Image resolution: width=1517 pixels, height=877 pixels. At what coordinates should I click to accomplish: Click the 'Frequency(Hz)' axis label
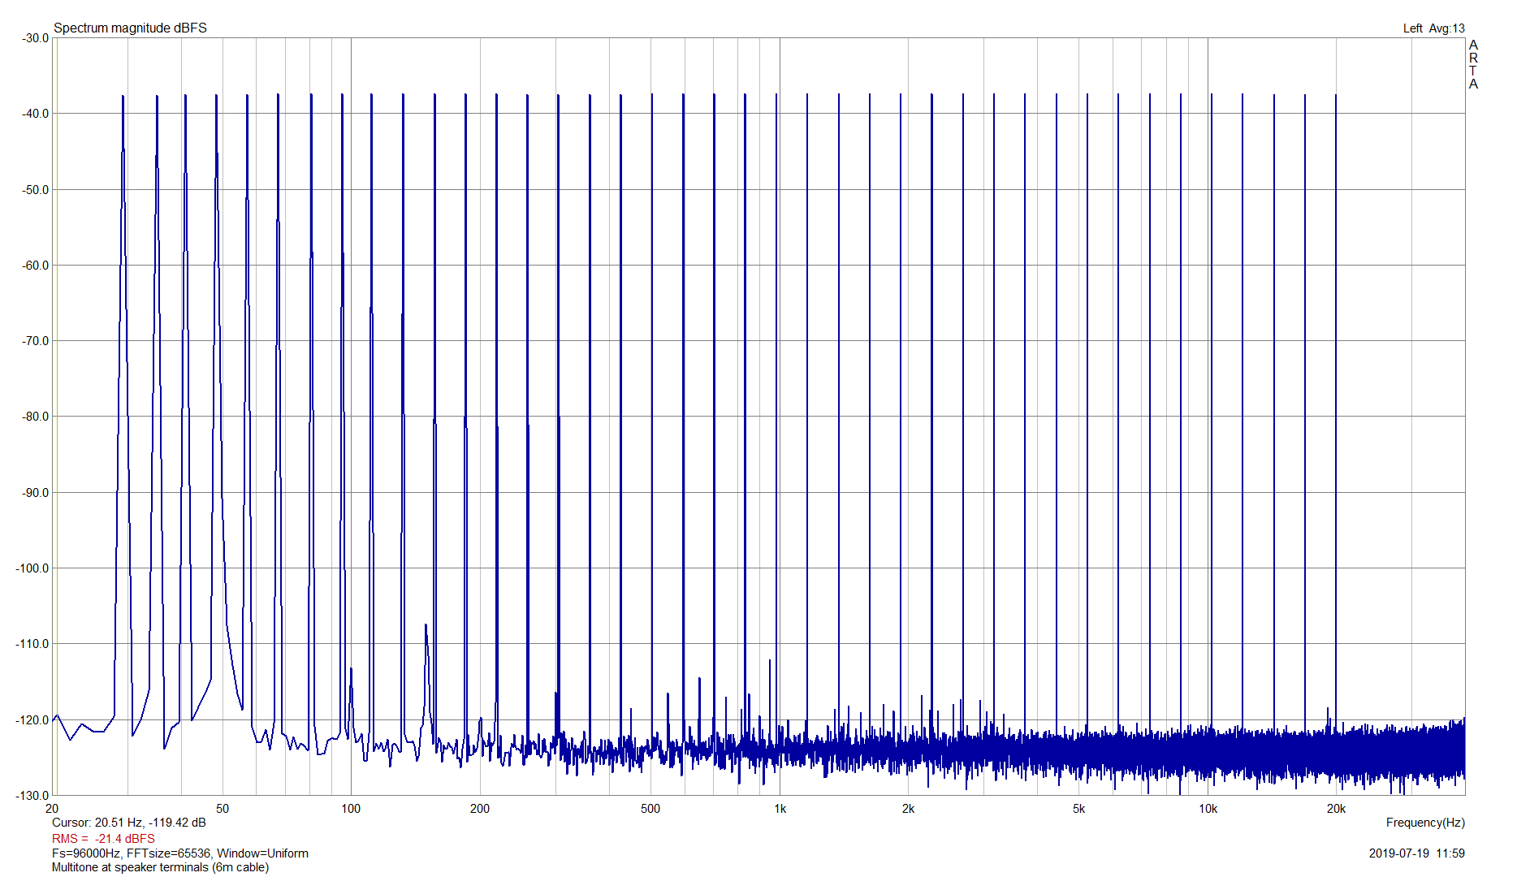click(1425, 823)
